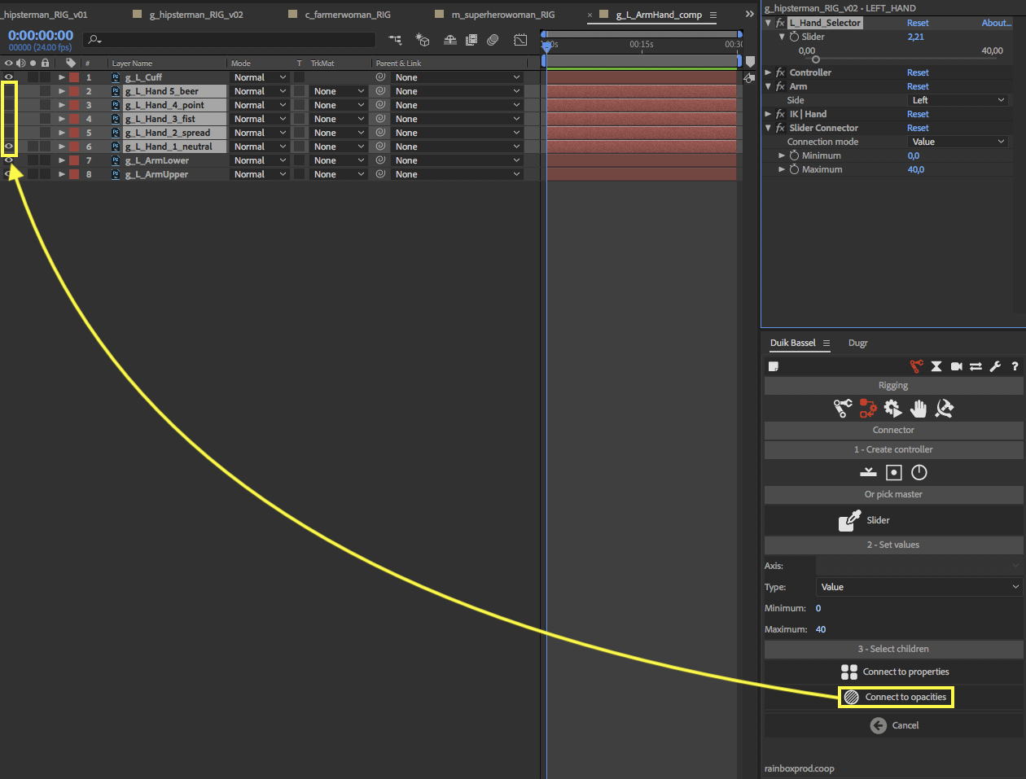Show the g_L_Hand_2_spread layer

(x=9, y=133)
